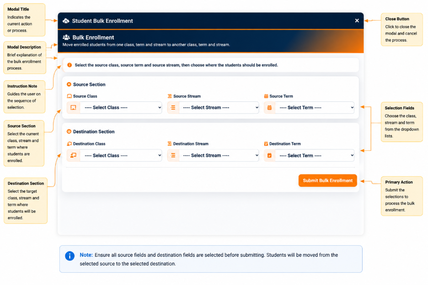Click the cloud upload icon in modal title

tap(66, 21)
